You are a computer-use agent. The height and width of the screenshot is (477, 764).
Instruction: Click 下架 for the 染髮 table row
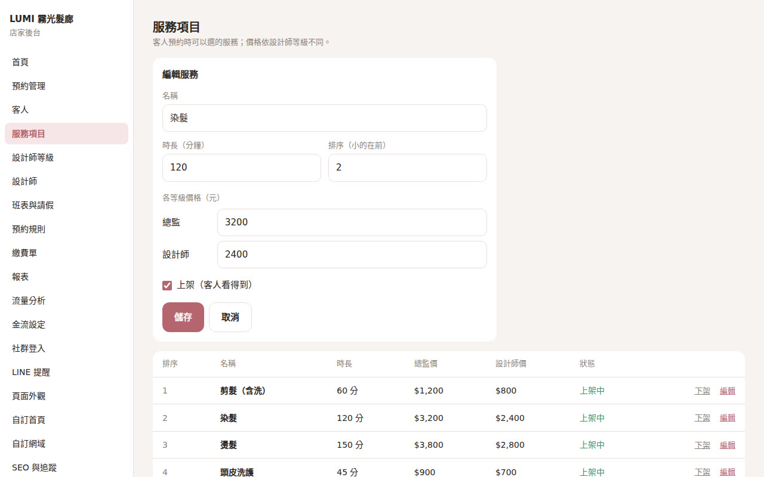[703, 418]
